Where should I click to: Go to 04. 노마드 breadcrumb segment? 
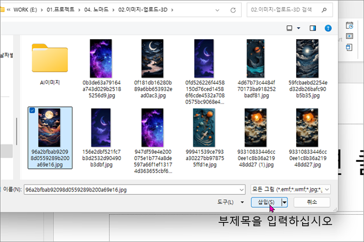click(x=96, y=10)
